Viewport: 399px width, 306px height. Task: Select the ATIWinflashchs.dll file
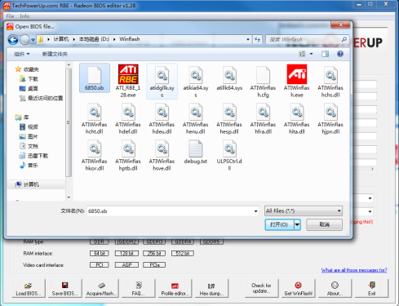coord(330,81)
